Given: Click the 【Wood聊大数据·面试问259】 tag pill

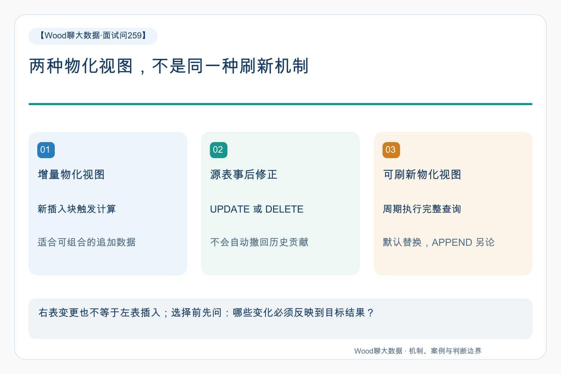Looking at the screenshot, I should coord(93,36).
